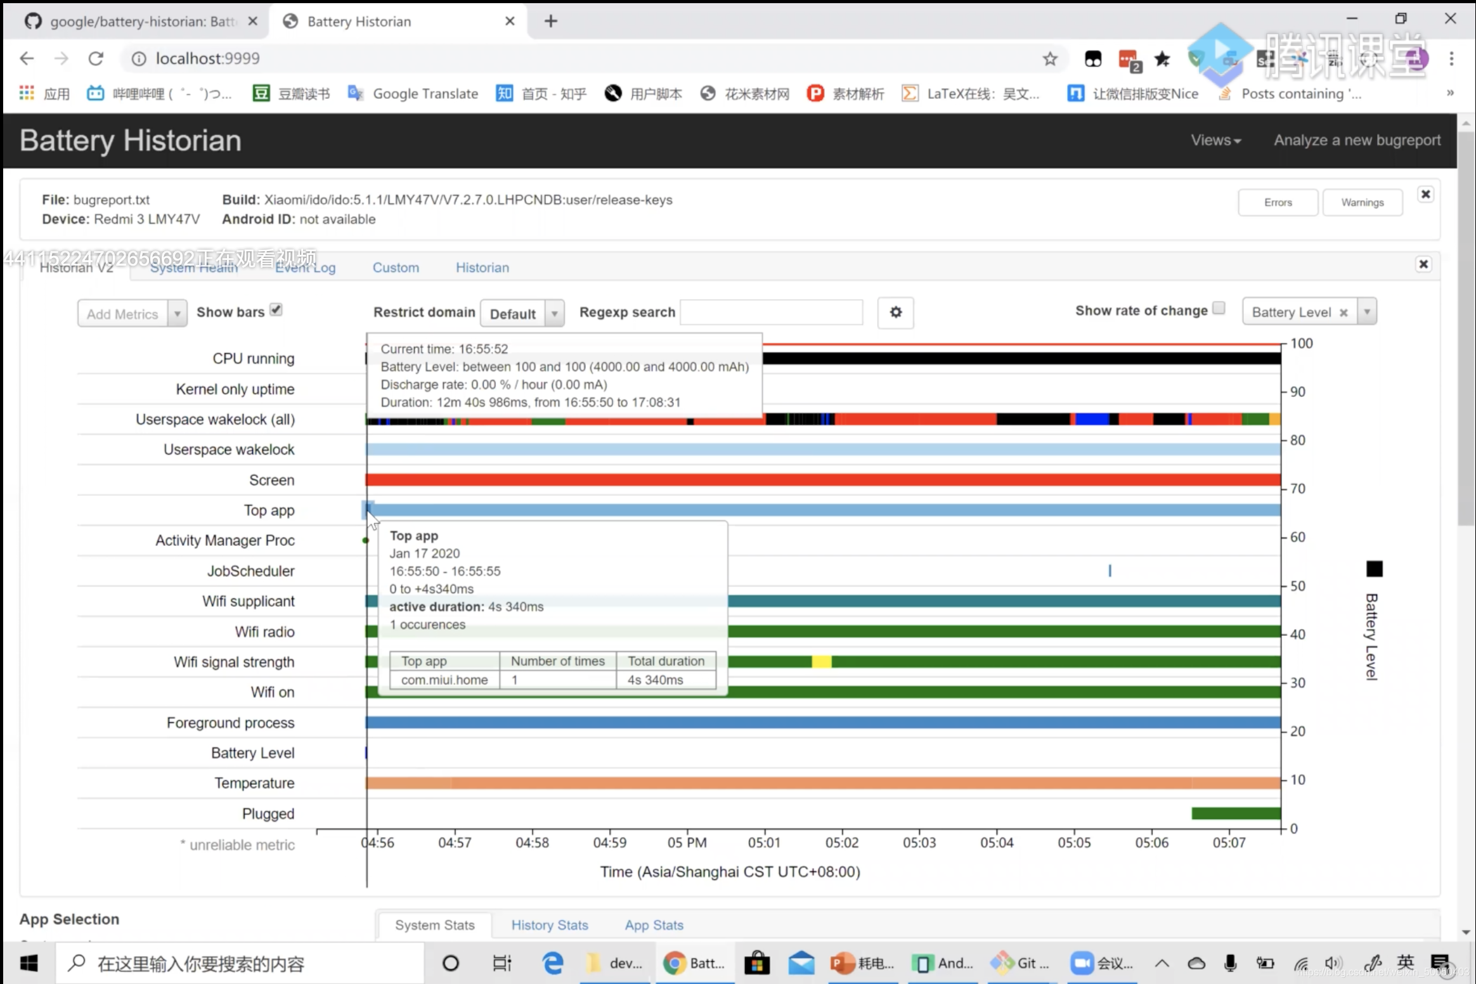Screen dimensions: 1476x984
Task: Click Analyze a new bugreport link
Action: click(1357, 140)
